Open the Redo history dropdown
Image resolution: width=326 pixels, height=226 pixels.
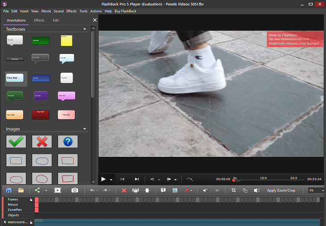click(110, 190)
